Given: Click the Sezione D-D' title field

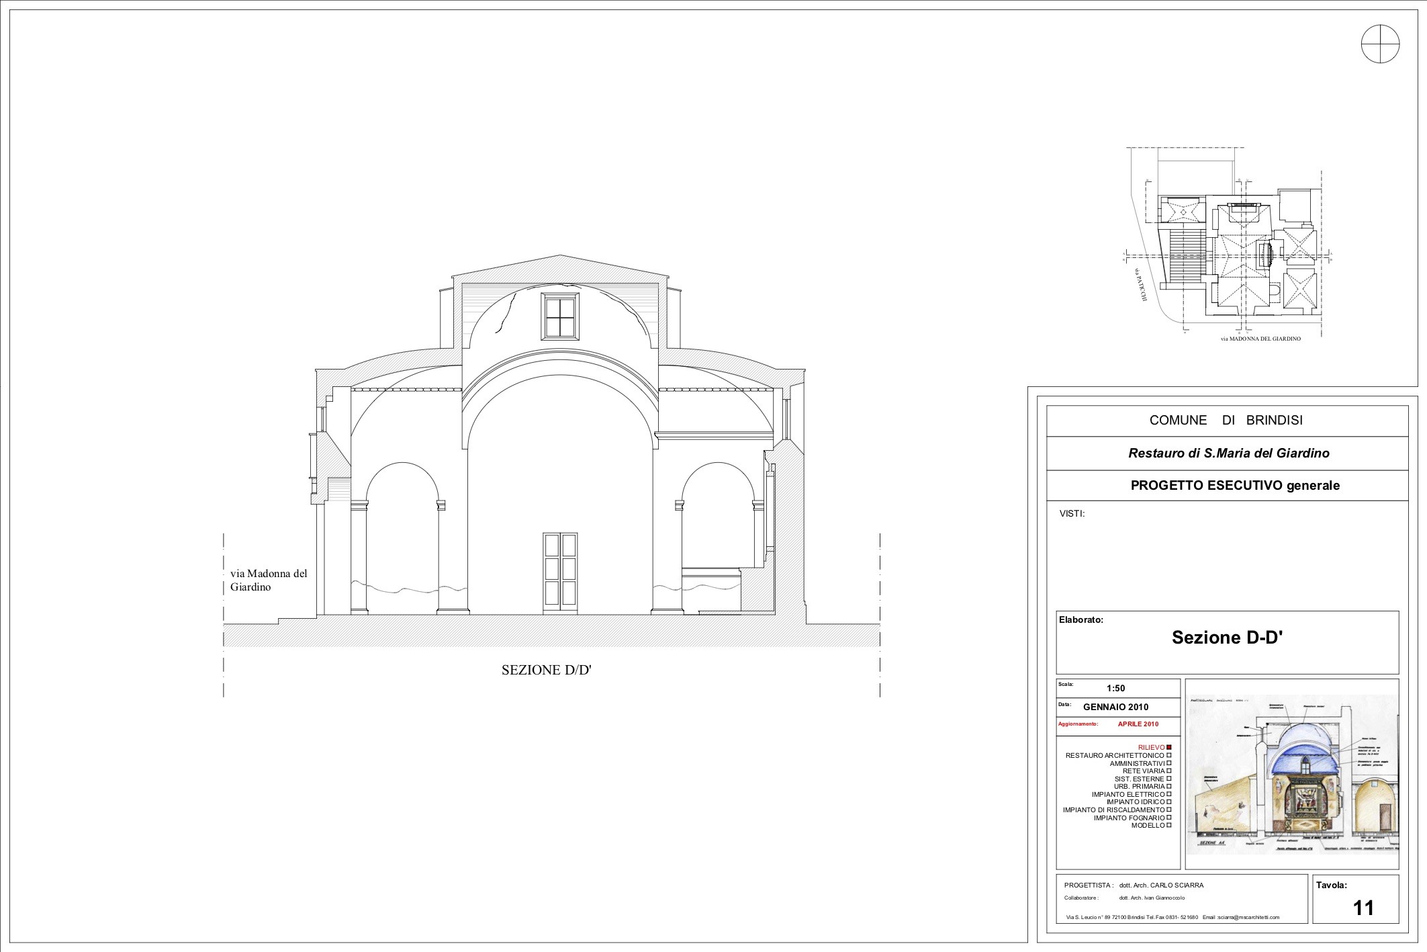Looking at the screenshot, I should [x=1227, y=637].
